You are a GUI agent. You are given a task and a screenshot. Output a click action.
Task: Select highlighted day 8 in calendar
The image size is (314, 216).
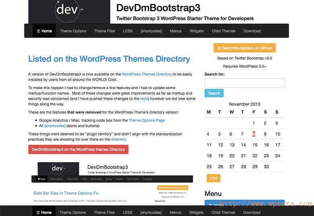[254, 134]
